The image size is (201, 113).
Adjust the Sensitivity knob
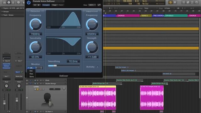click(x=35, y=47)
